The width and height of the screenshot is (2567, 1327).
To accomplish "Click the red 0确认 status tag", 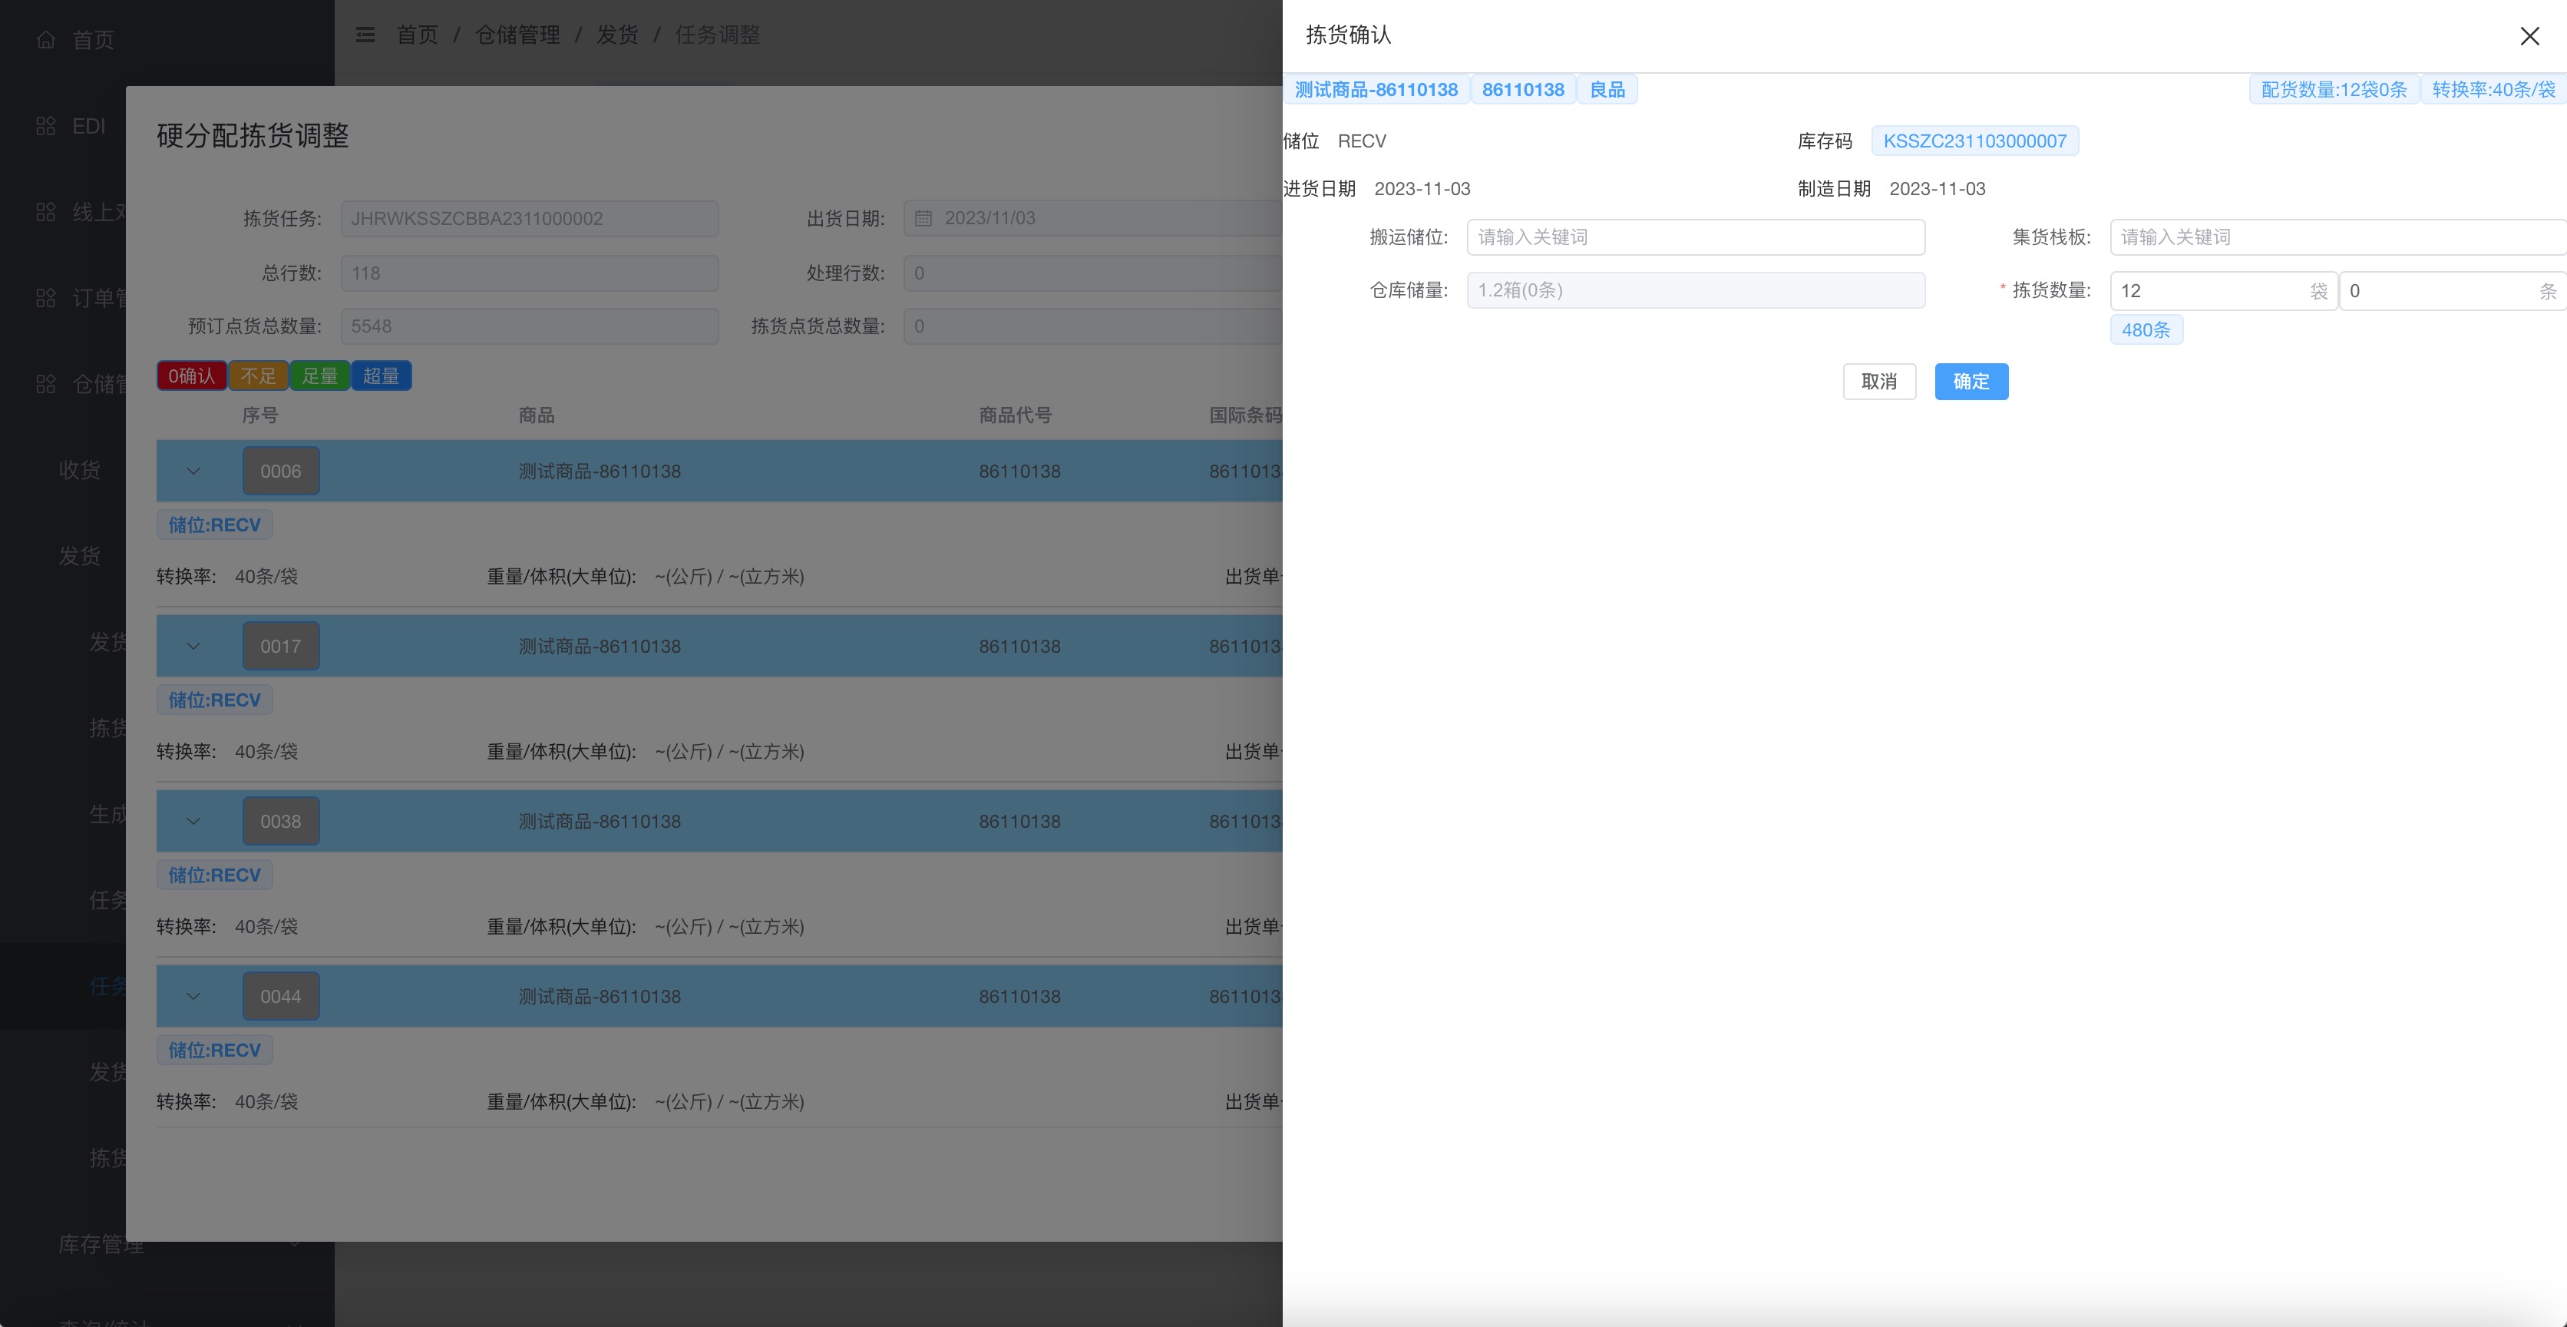I will [191, 376].
